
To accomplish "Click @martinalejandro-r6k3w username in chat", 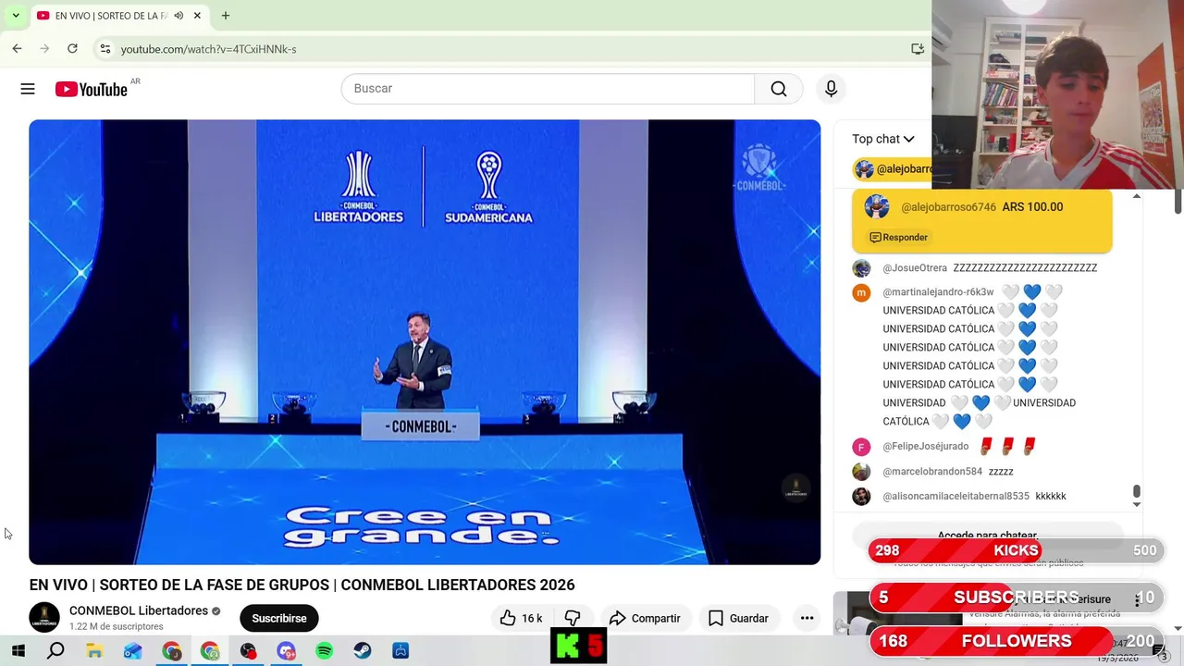I will pos(938,292).
